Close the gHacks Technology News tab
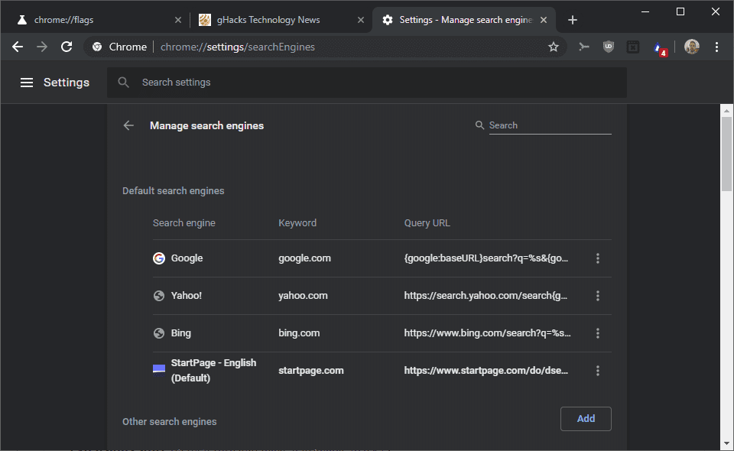734x451 pixels. 360,20
